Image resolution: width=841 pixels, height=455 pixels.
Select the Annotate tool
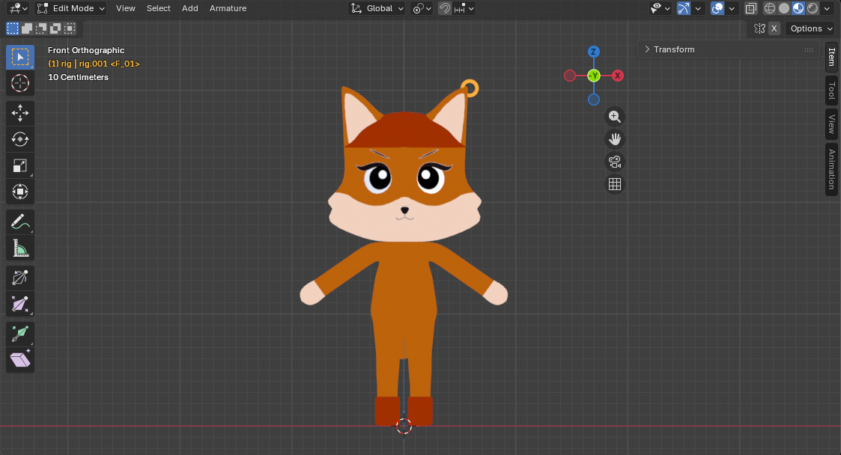pos(20,222)
